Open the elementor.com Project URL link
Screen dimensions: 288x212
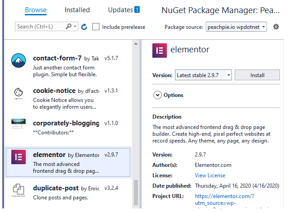tap(224, 199)
